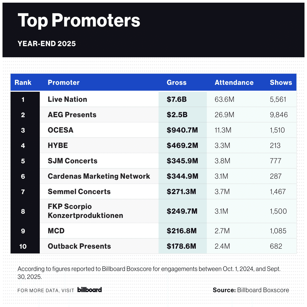Click SJM Concerts in the table
Viewport: 307px width, 307px height.
pos(72,161)
